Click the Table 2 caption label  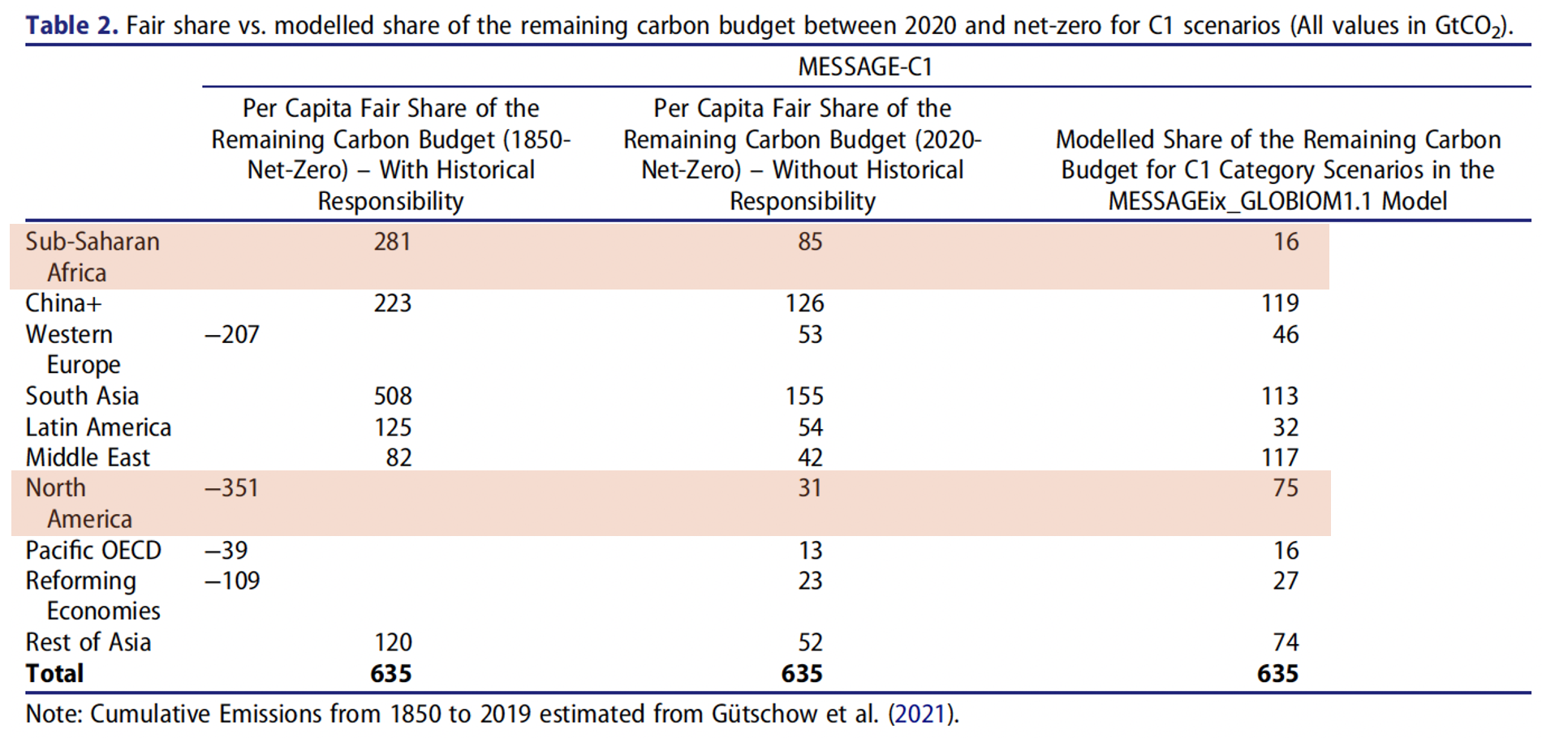pos(71,25)
